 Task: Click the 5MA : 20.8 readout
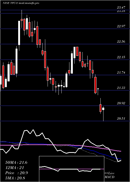(15, 178)
